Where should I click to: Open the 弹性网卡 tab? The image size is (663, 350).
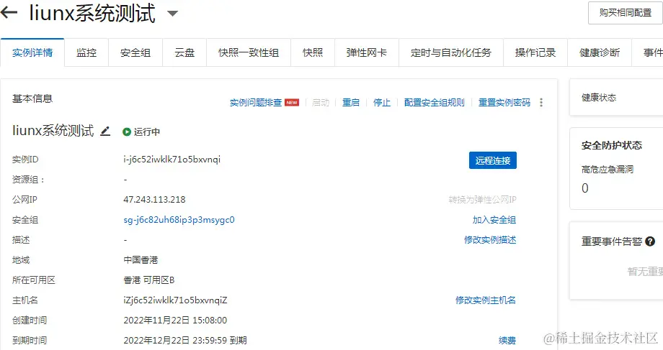[367, 52]
